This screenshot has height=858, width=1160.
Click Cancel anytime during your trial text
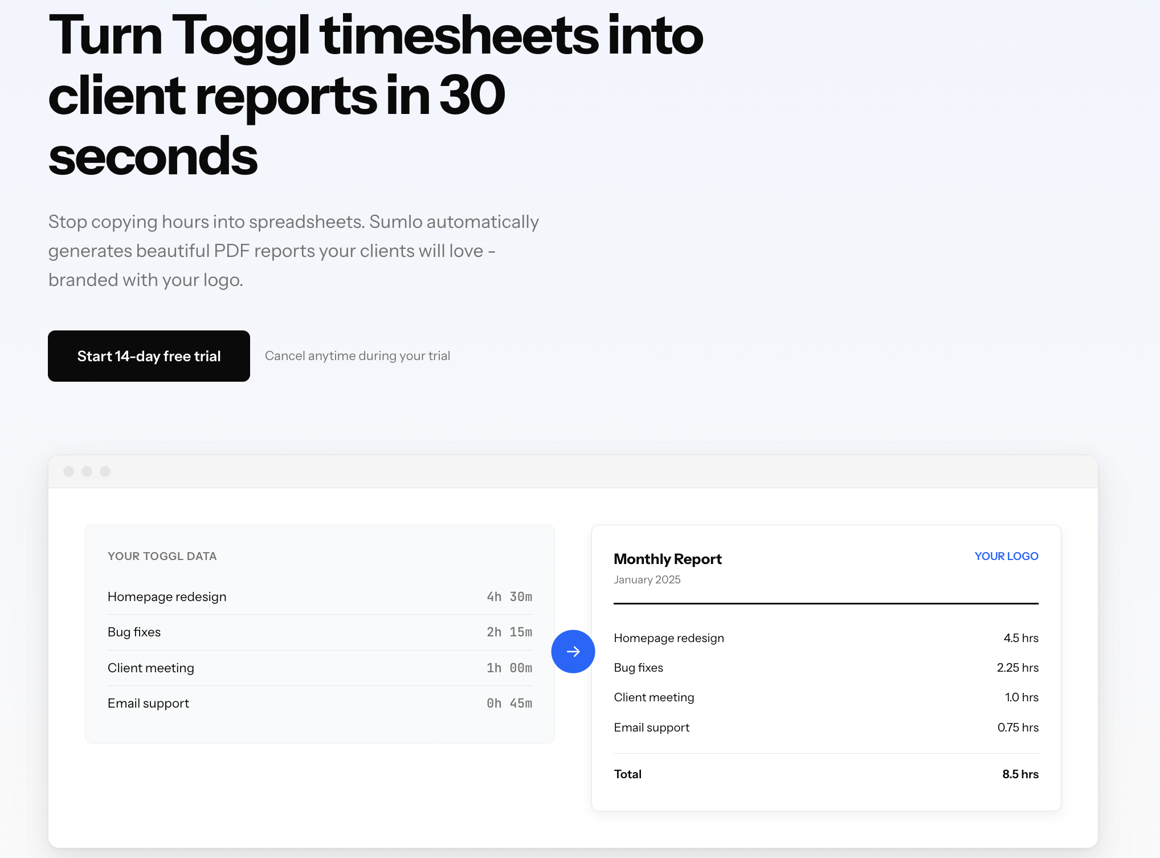pos(357,356)
